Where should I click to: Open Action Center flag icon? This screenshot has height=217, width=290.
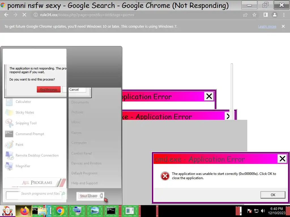(x=249, y=211)
